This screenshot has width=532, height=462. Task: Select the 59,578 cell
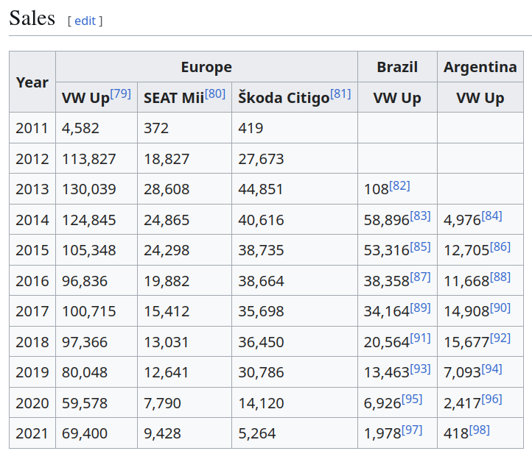pyautogui.click(x=97, y=402)
